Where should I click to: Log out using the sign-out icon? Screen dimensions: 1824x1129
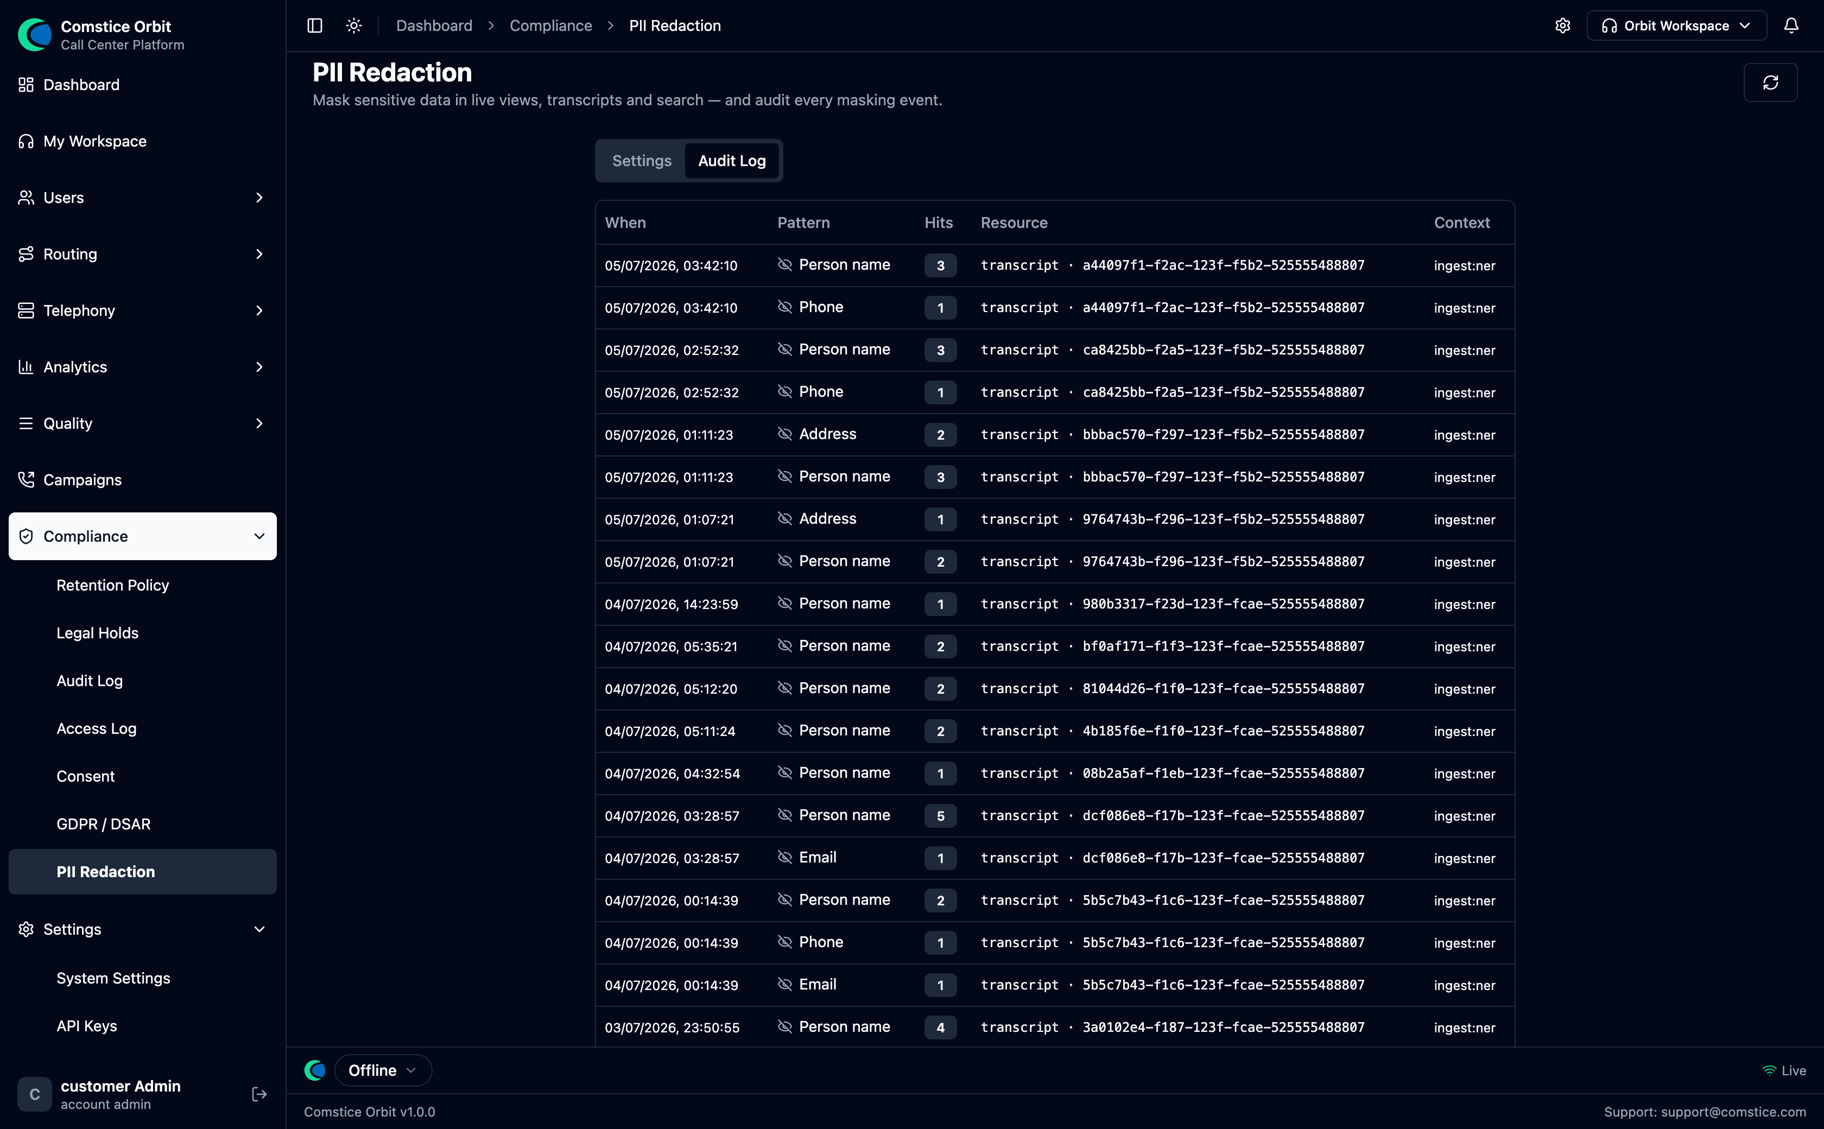[259, 1094]
